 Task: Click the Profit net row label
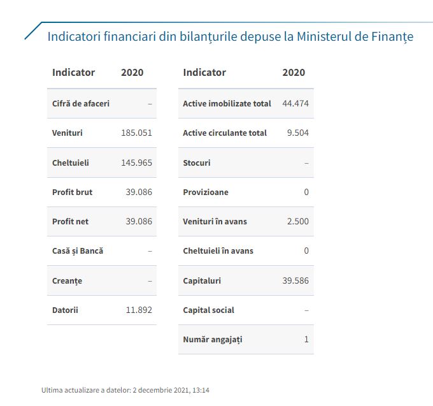pyautogui.click(x=70, y=222)
